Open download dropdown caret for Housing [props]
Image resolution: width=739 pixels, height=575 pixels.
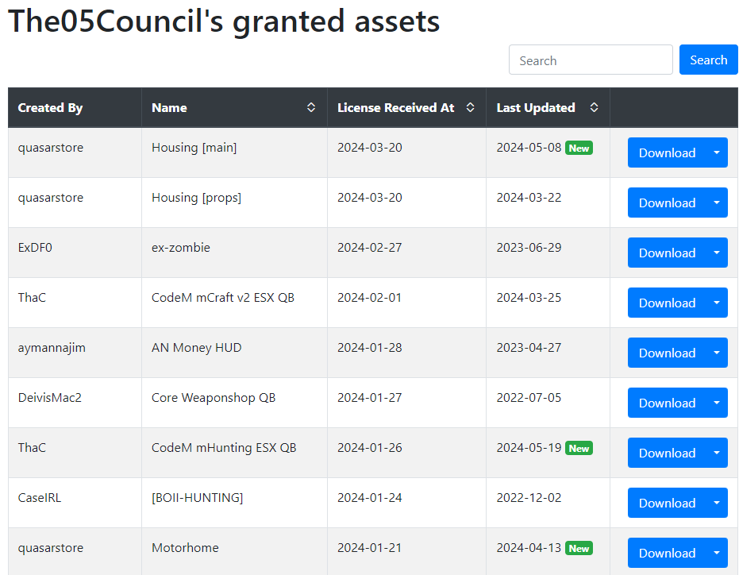[716, 203]
